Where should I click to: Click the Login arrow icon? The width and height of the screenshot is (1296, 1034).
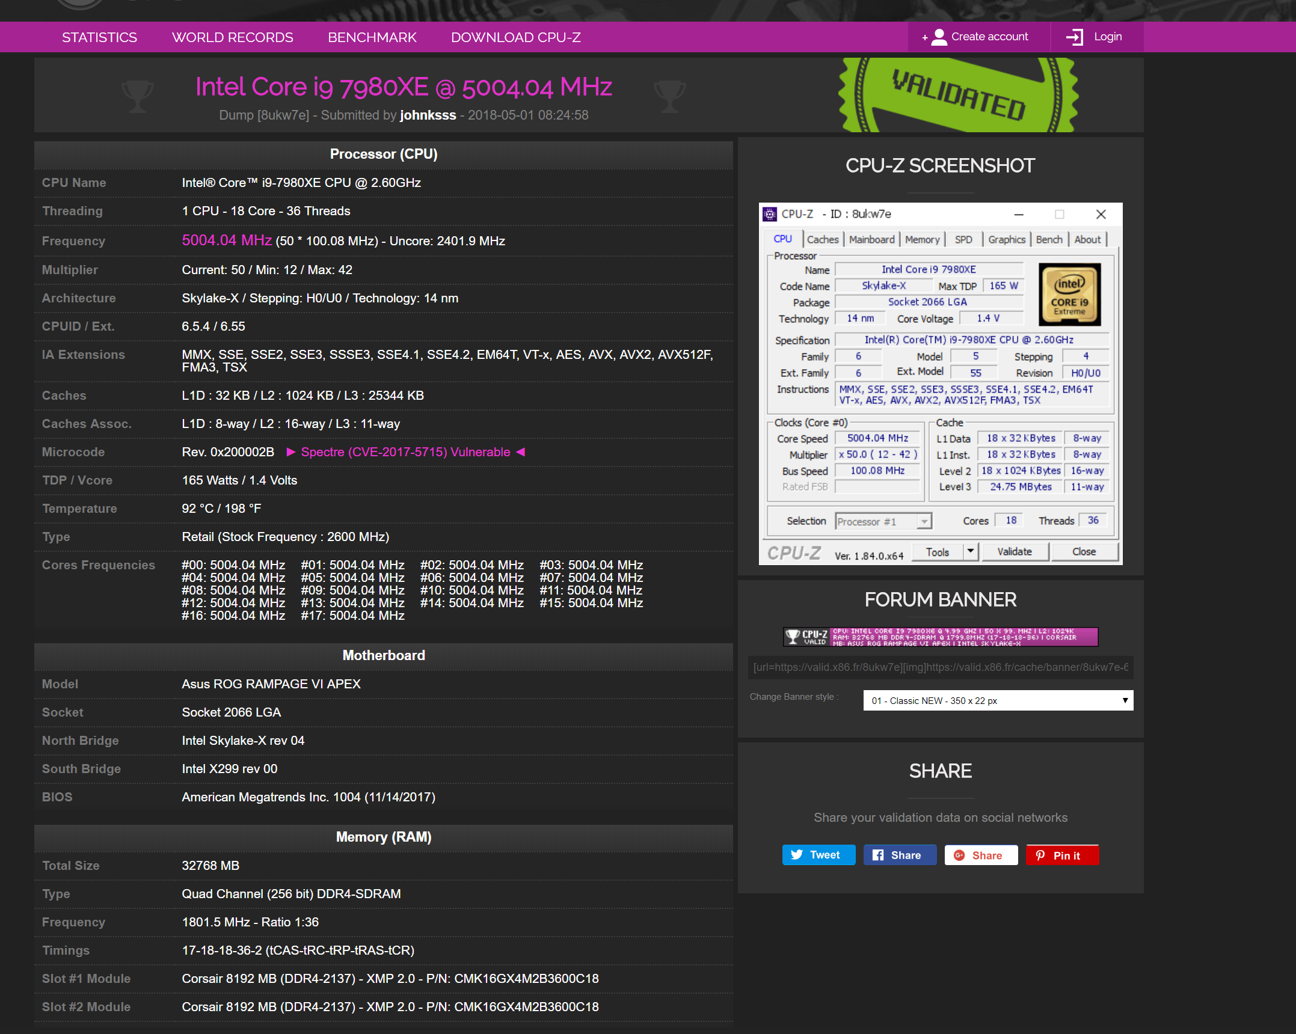(x=1074, y=37)
